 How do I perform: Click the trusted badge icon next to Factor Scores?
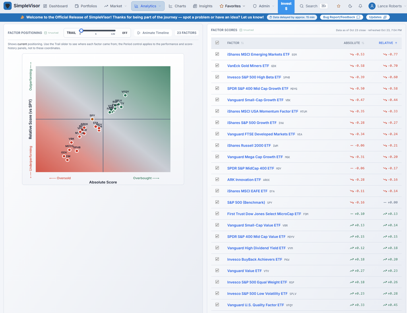pos(241,30)
